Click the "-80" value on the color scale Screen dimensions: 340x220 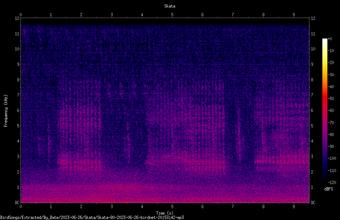click(x=331, y=135)
